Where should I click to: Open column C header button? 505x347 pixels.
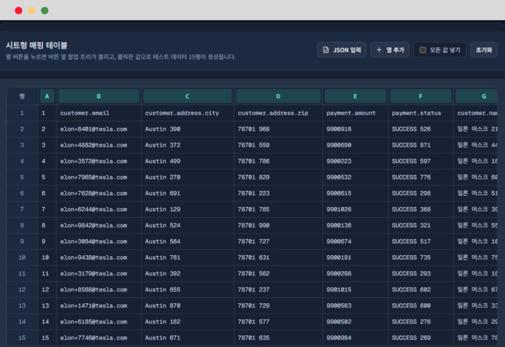[187, 96]
